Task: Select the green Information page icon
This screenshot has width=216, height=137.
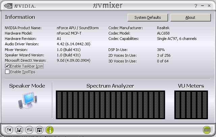Action: tap(50, 129)
